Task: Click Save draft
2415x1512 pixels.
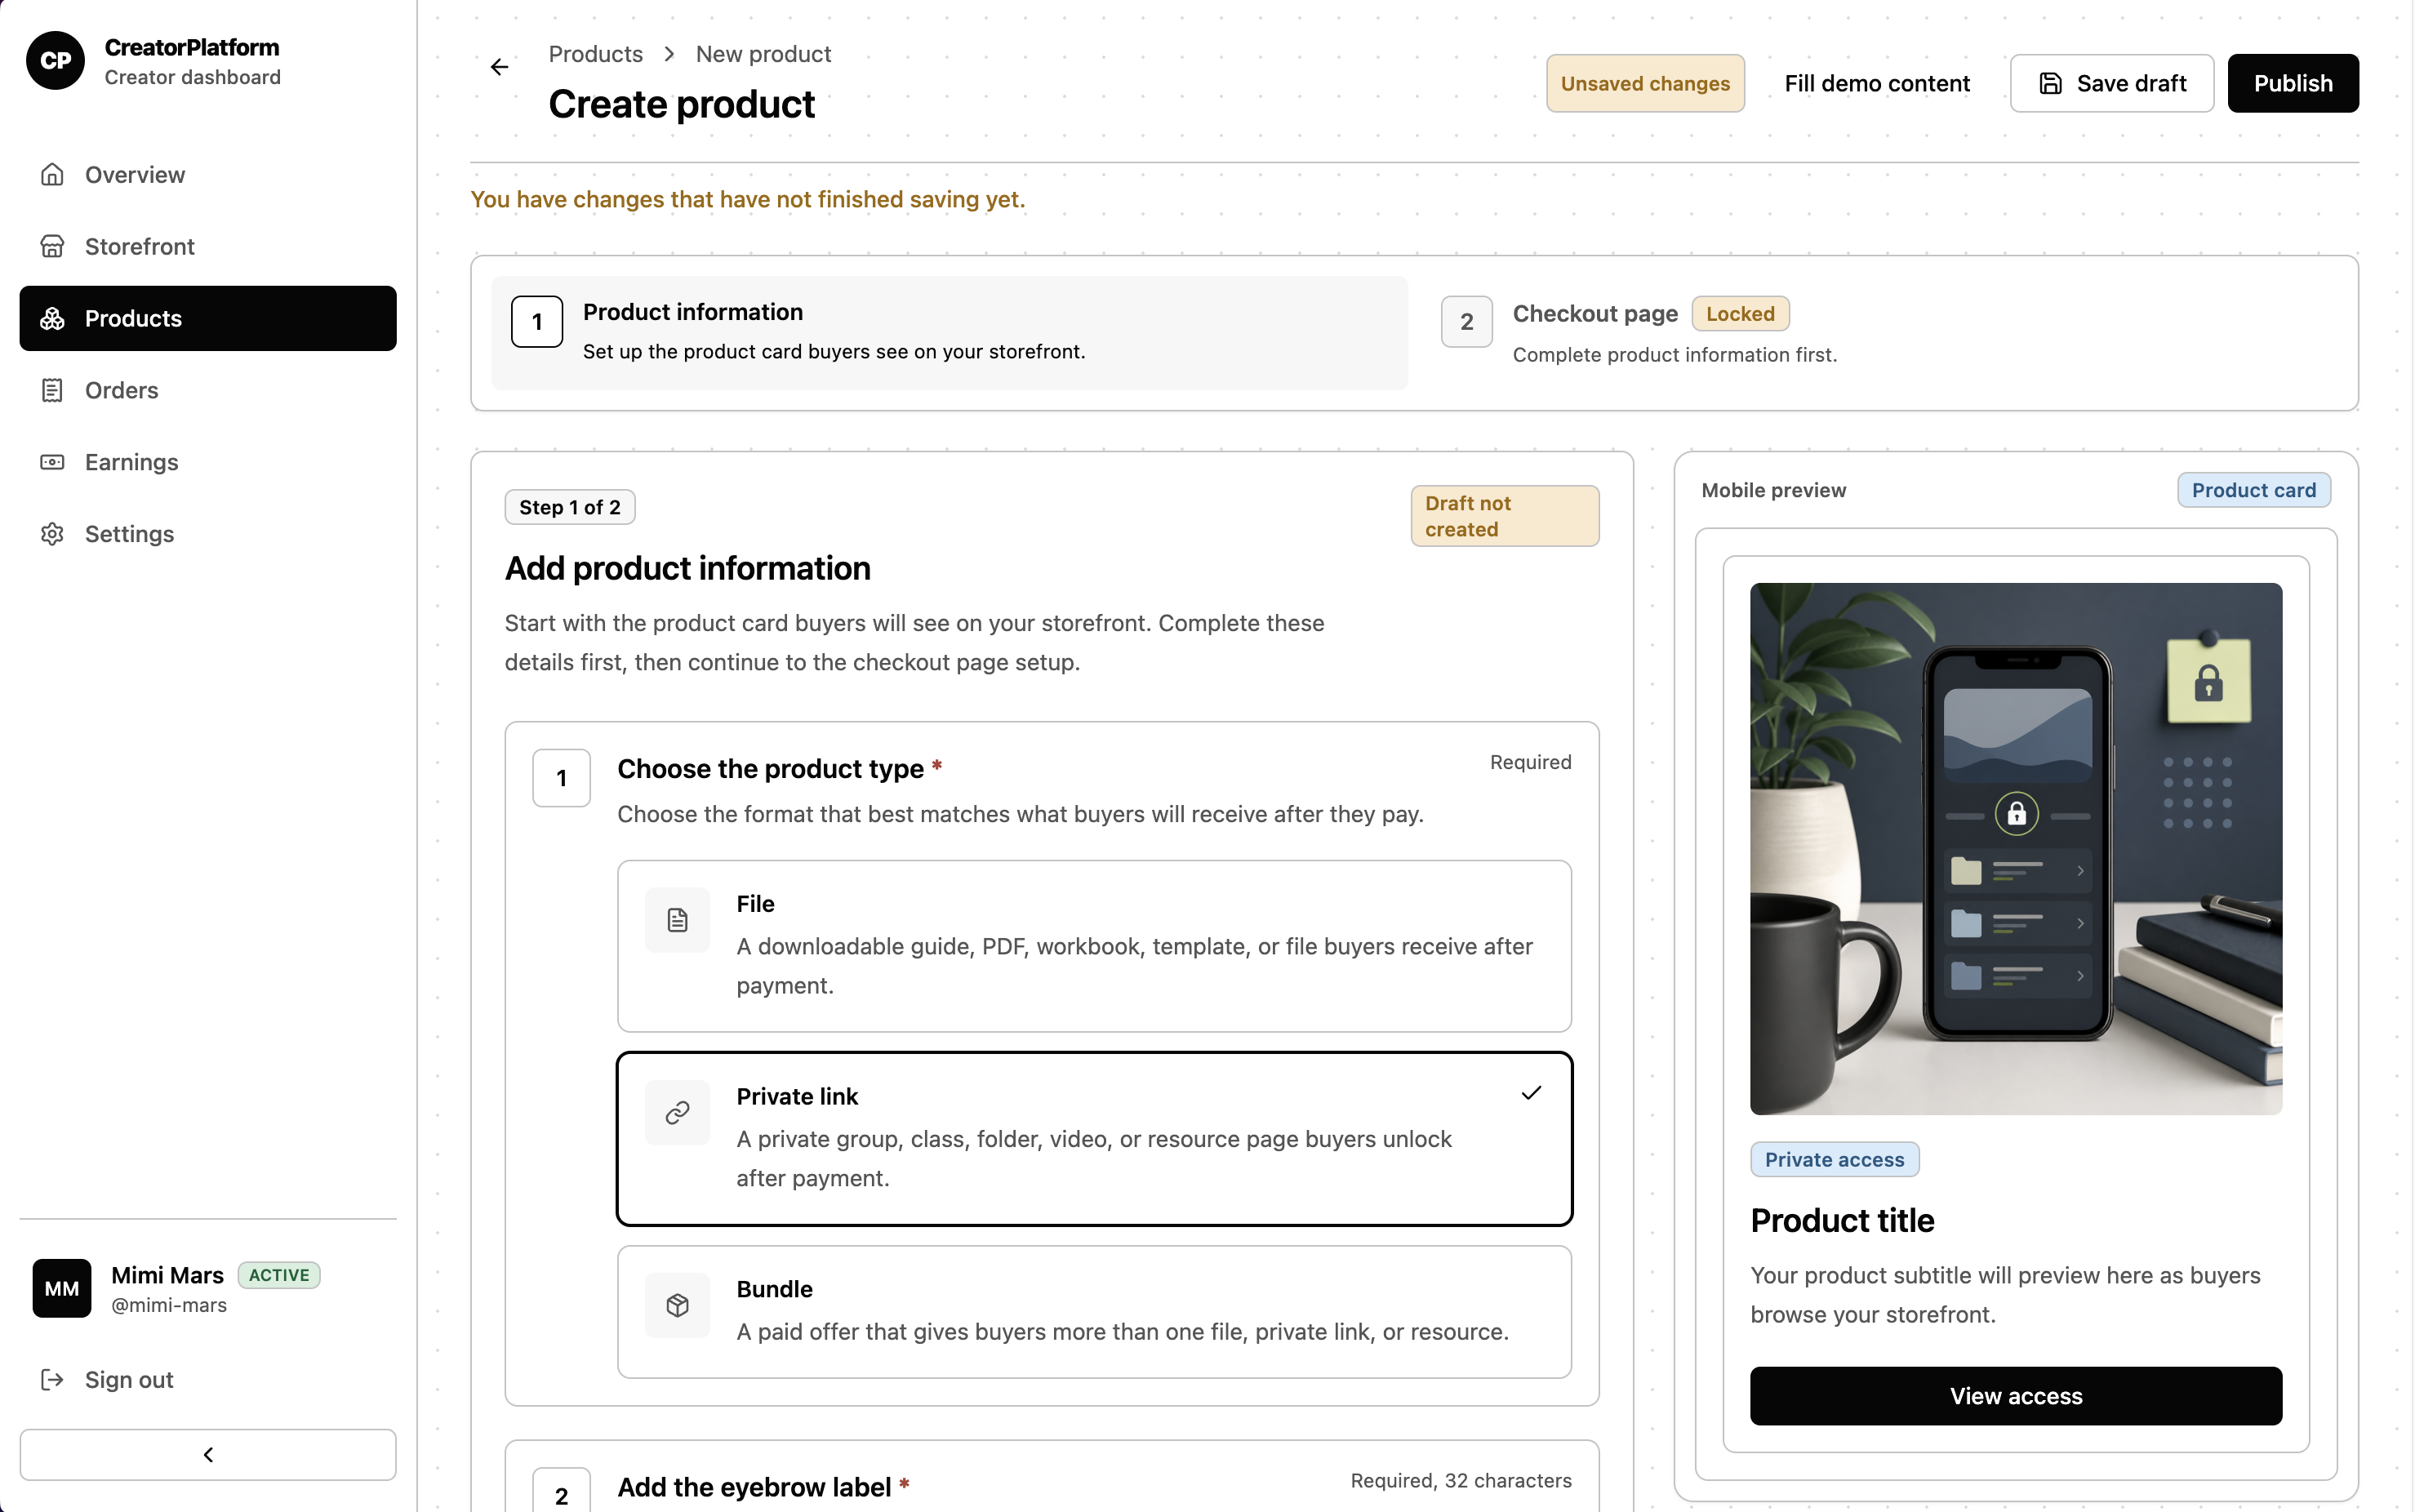Action: (x=2111, y=84)
